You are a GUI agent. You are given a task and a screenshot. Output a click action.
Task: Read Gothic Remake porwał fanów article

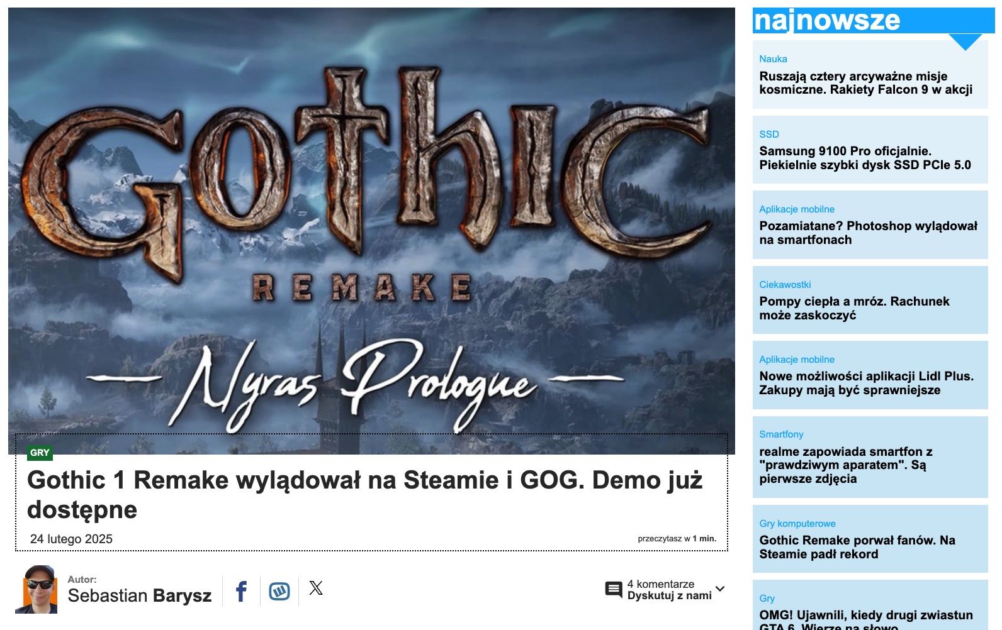click(x=857, y=547)
